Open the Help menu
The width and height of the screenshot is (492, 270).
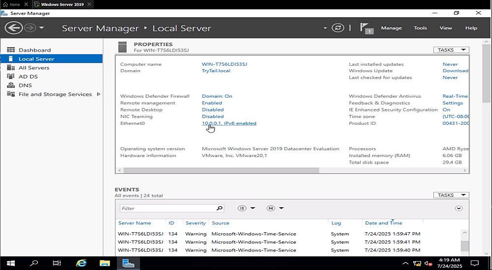(x=471, y=28)
